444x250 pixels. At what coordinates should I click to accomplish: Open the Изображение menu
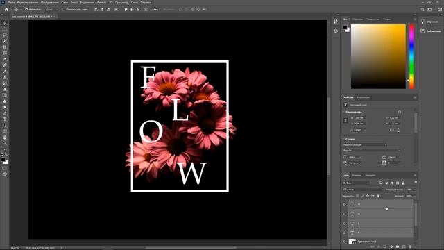(49, 3)
